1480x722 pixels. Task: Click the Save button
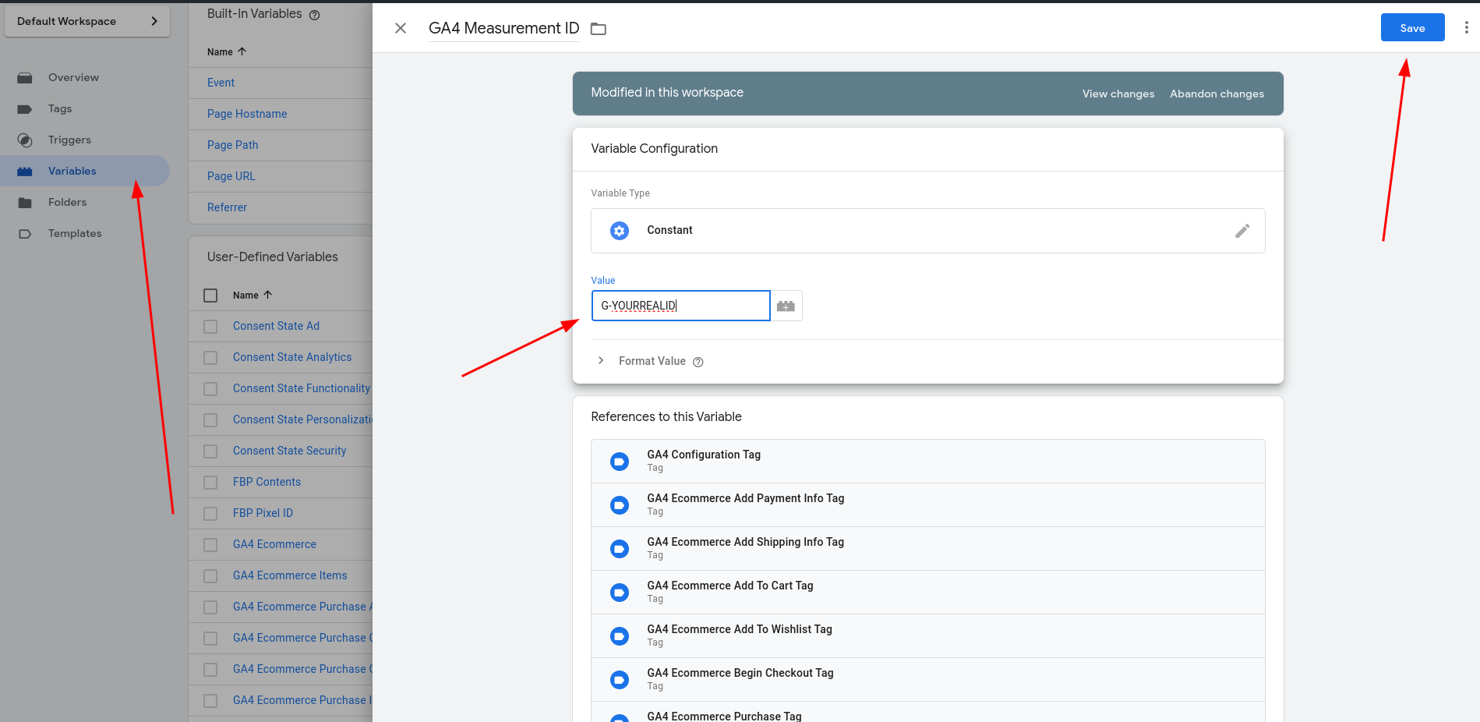pyautogui.click(x=1412, y=27)
